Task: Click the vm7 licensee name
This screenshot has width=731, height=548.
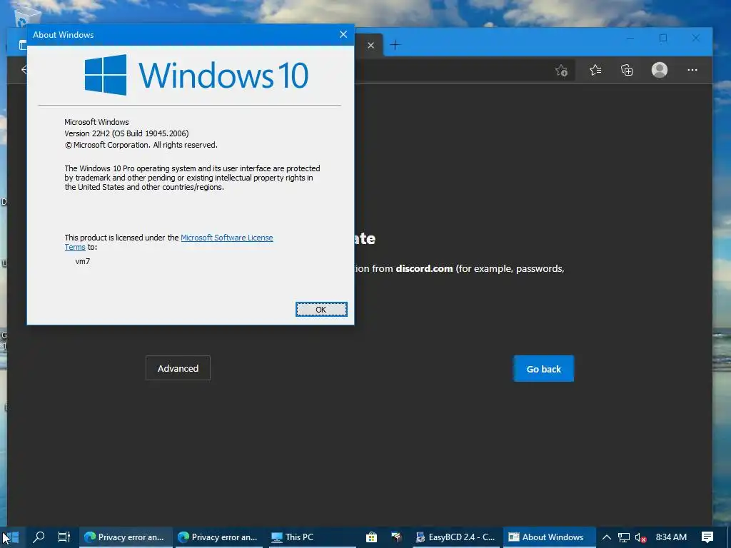Action: (83, 261)
